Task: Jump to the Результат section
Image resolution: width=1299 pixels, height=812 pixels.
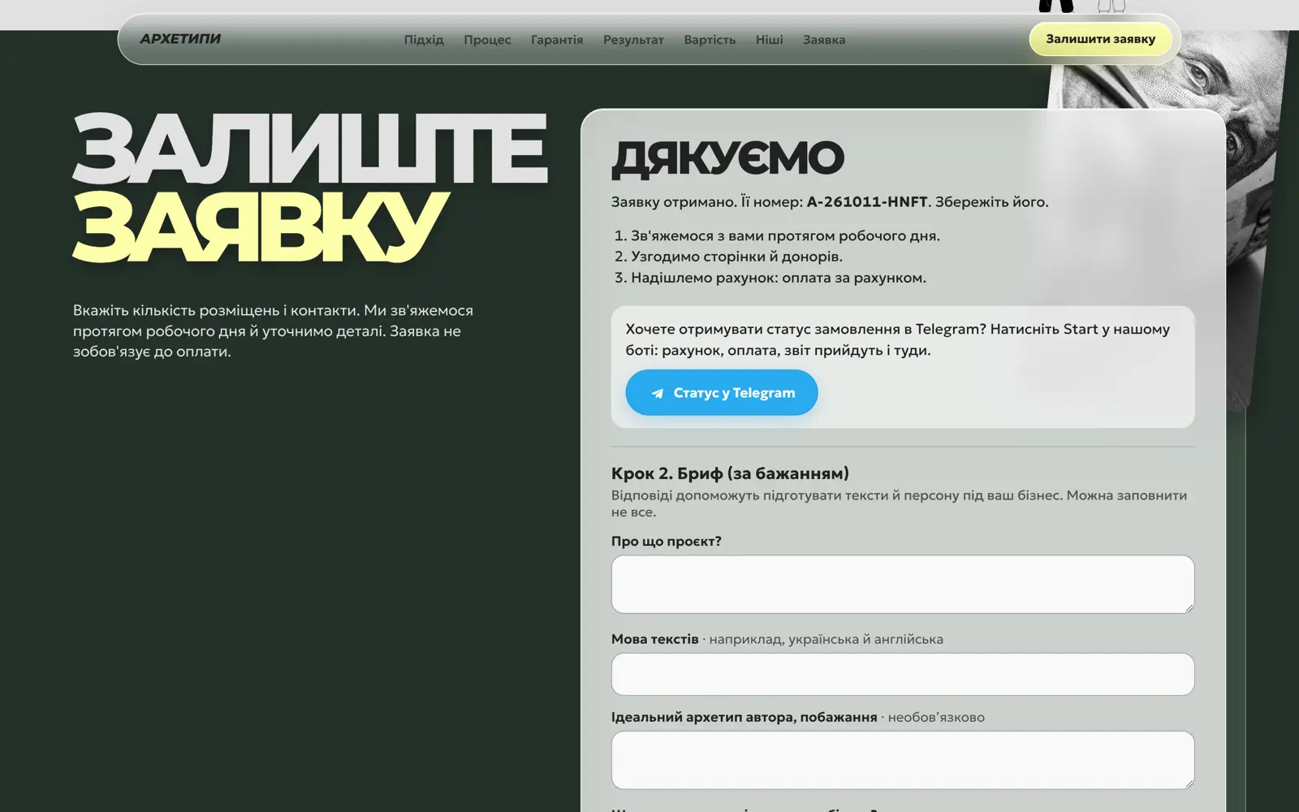Action: 633,40
